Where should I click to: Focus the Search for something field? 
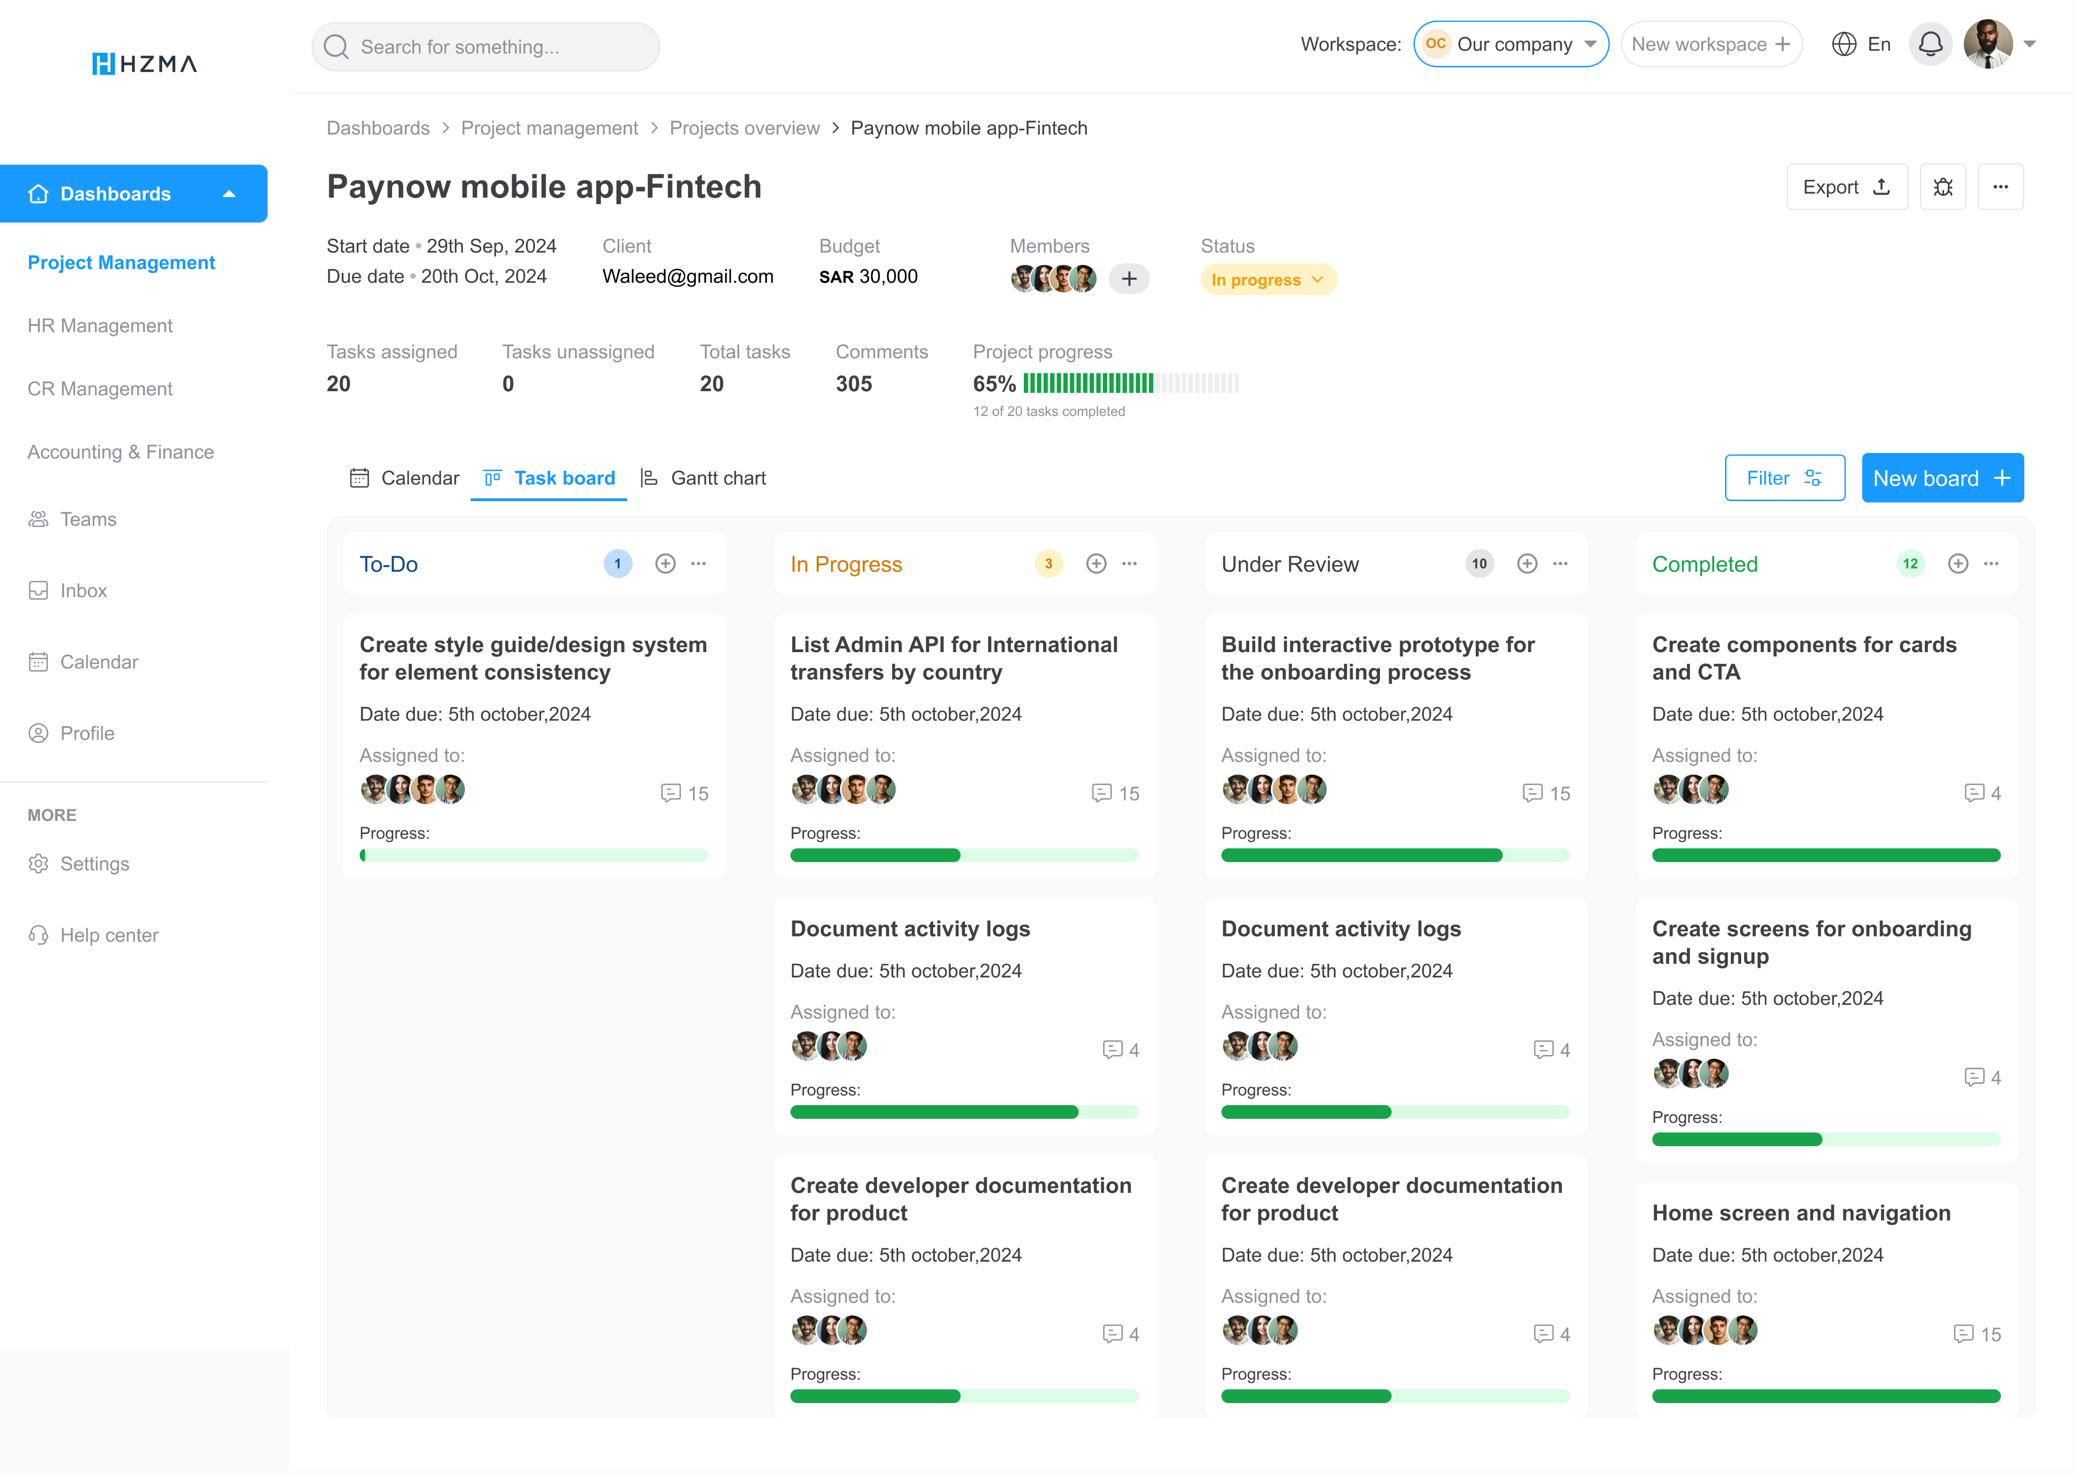point(485,47)
